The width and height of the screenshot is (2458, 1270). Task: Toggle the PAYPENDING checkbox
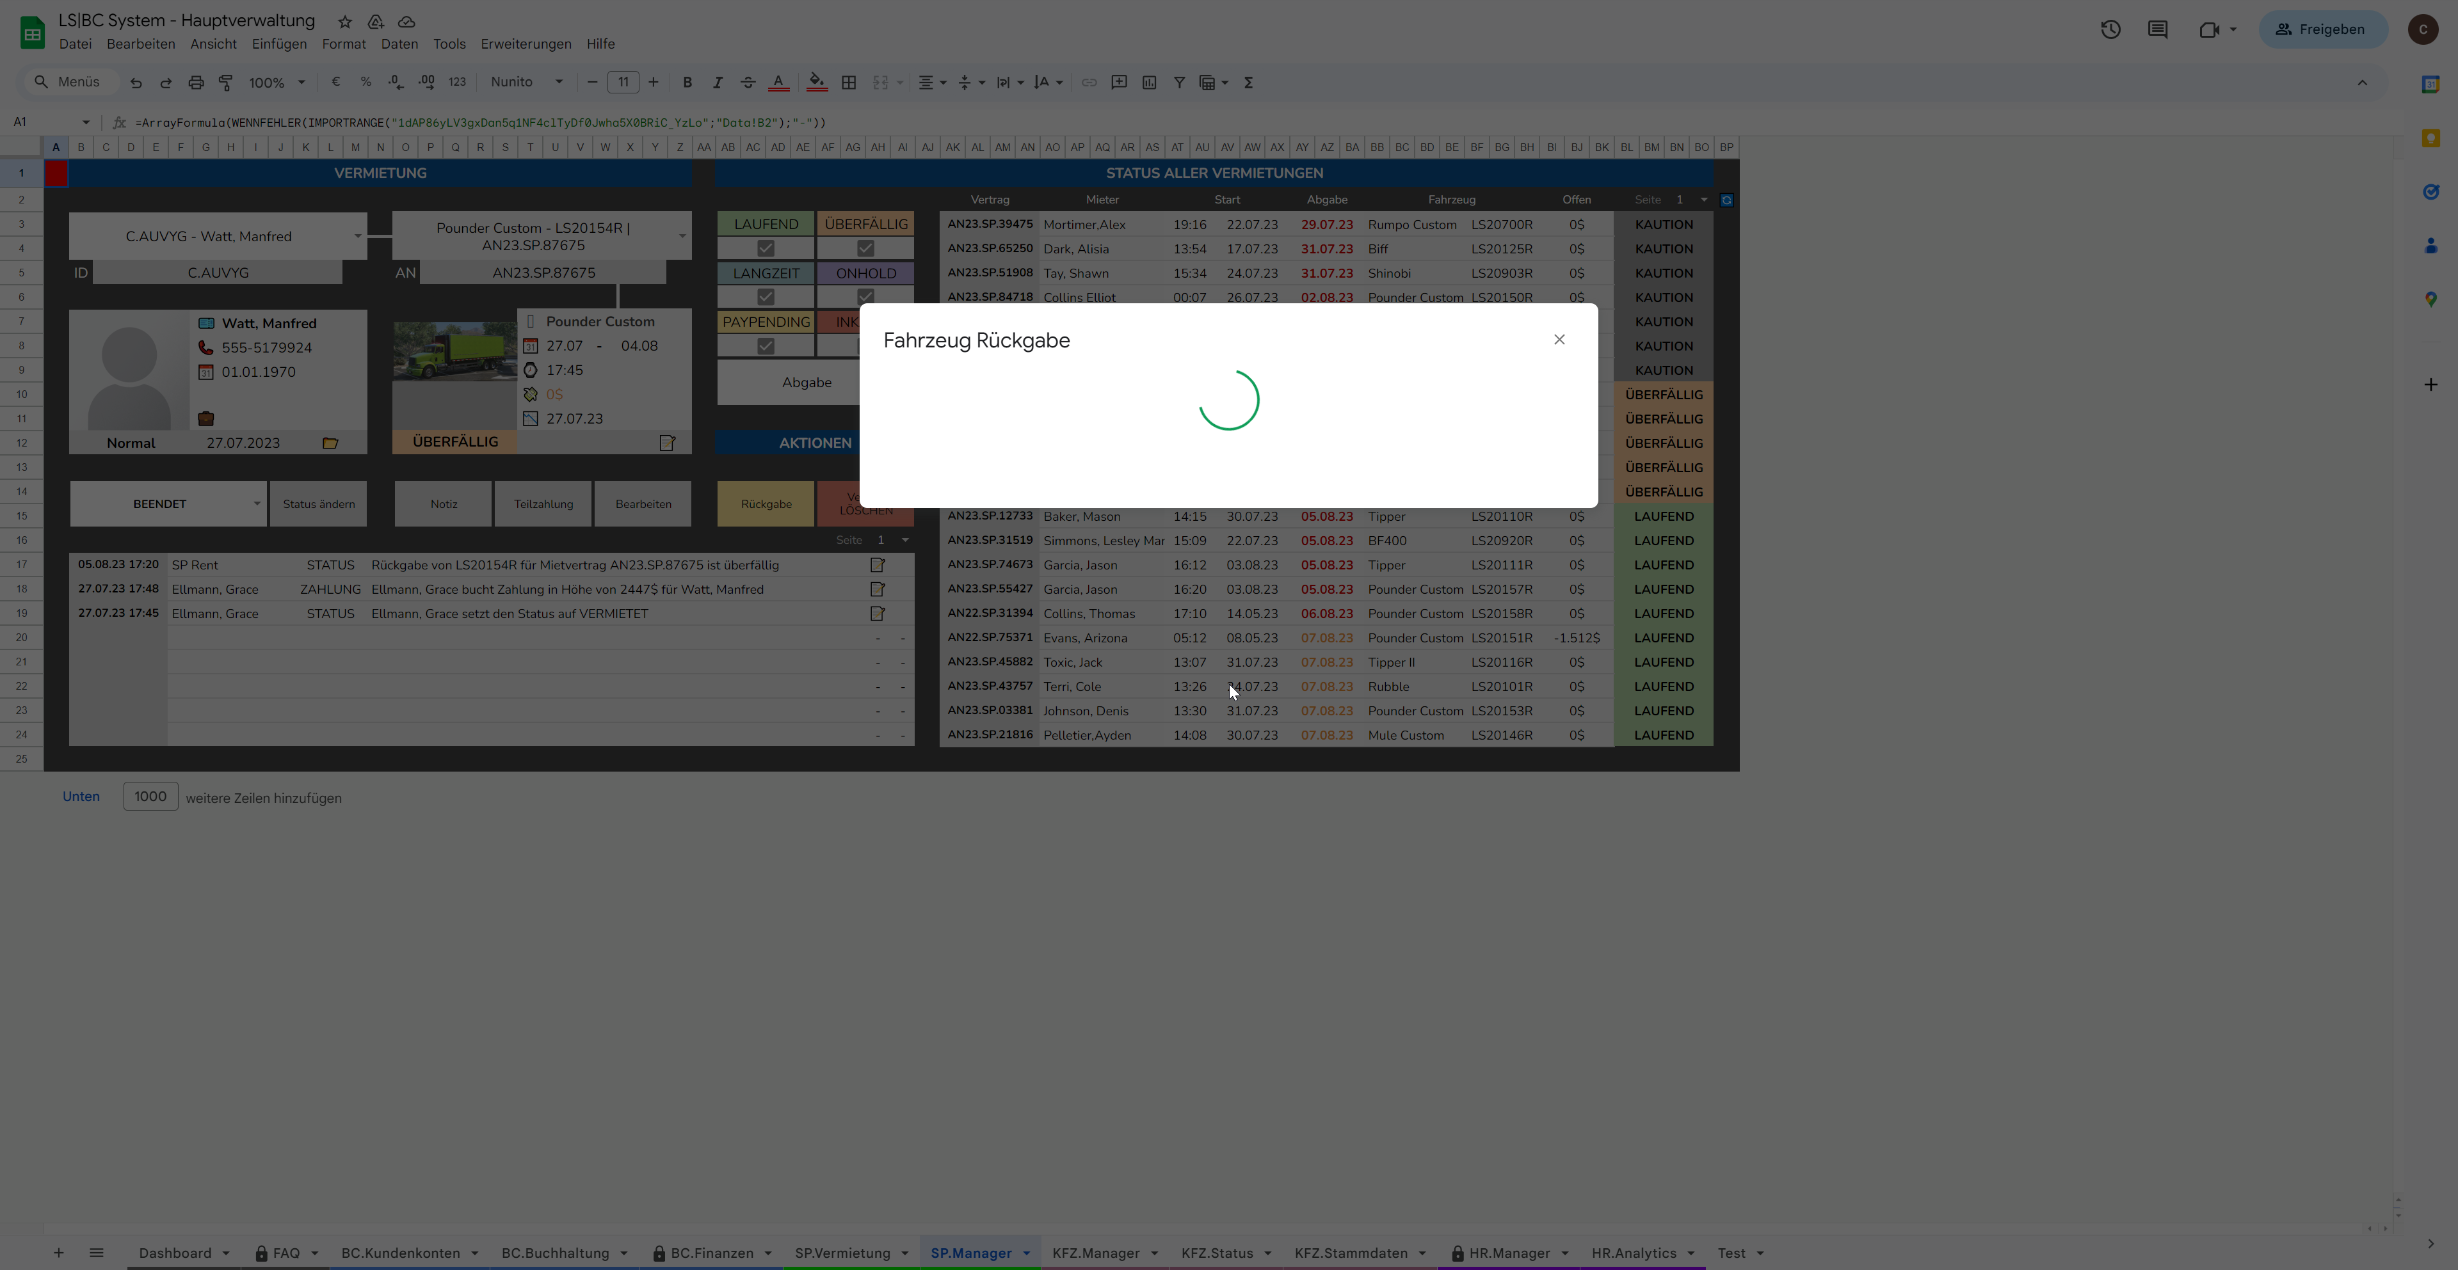click(766, 346)
